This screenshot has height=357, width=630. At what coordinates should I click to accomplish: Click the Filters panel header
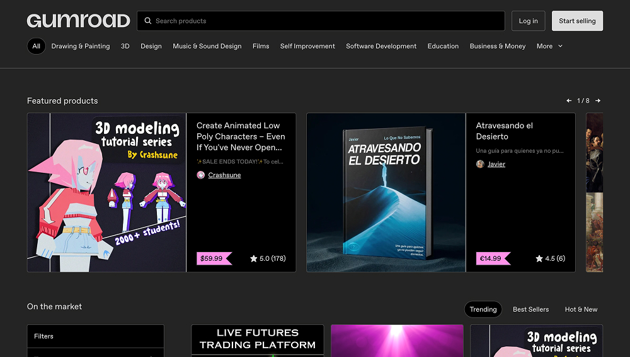[x=96, y=336]
